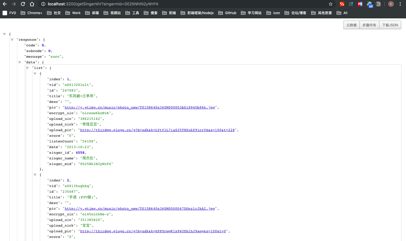View site information for localhost

pyautogui.click(x=43, y=4)
